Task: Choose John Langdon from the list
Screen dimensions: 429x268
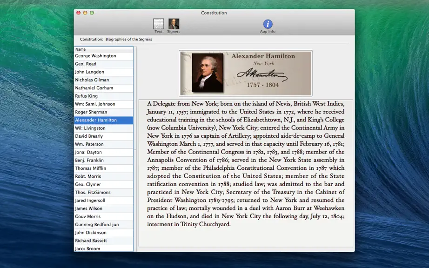Action: pos(104,72)
